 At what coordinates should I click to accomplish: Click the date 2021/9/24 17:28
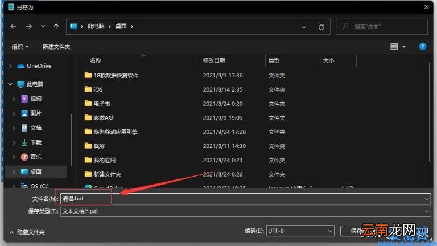(224, 132)
